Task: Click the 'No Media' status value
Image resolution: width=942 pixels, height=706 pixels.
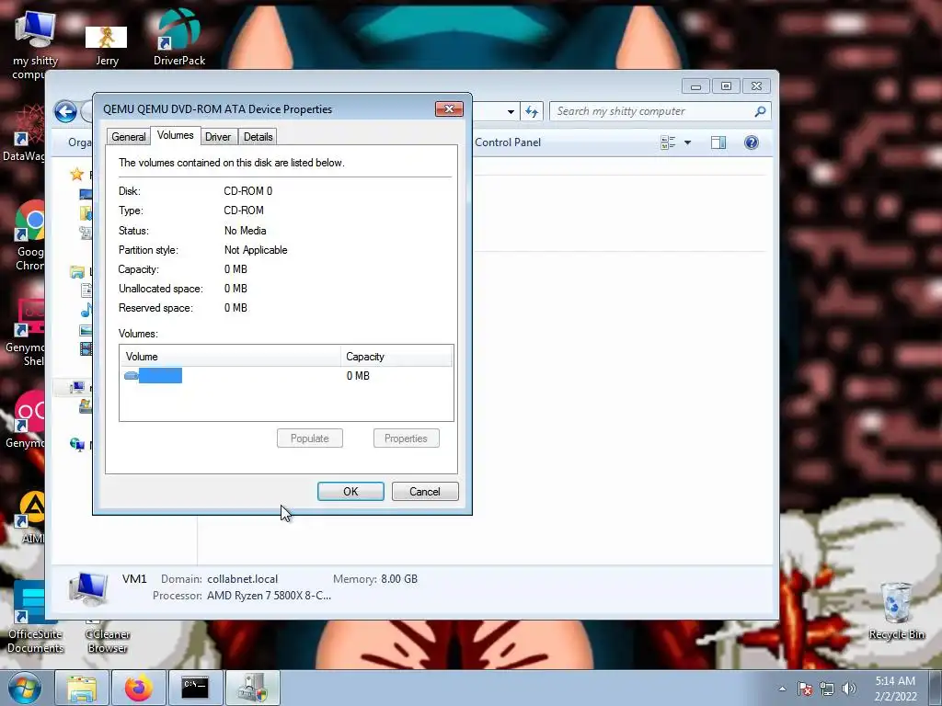Action: click(245, 231)
